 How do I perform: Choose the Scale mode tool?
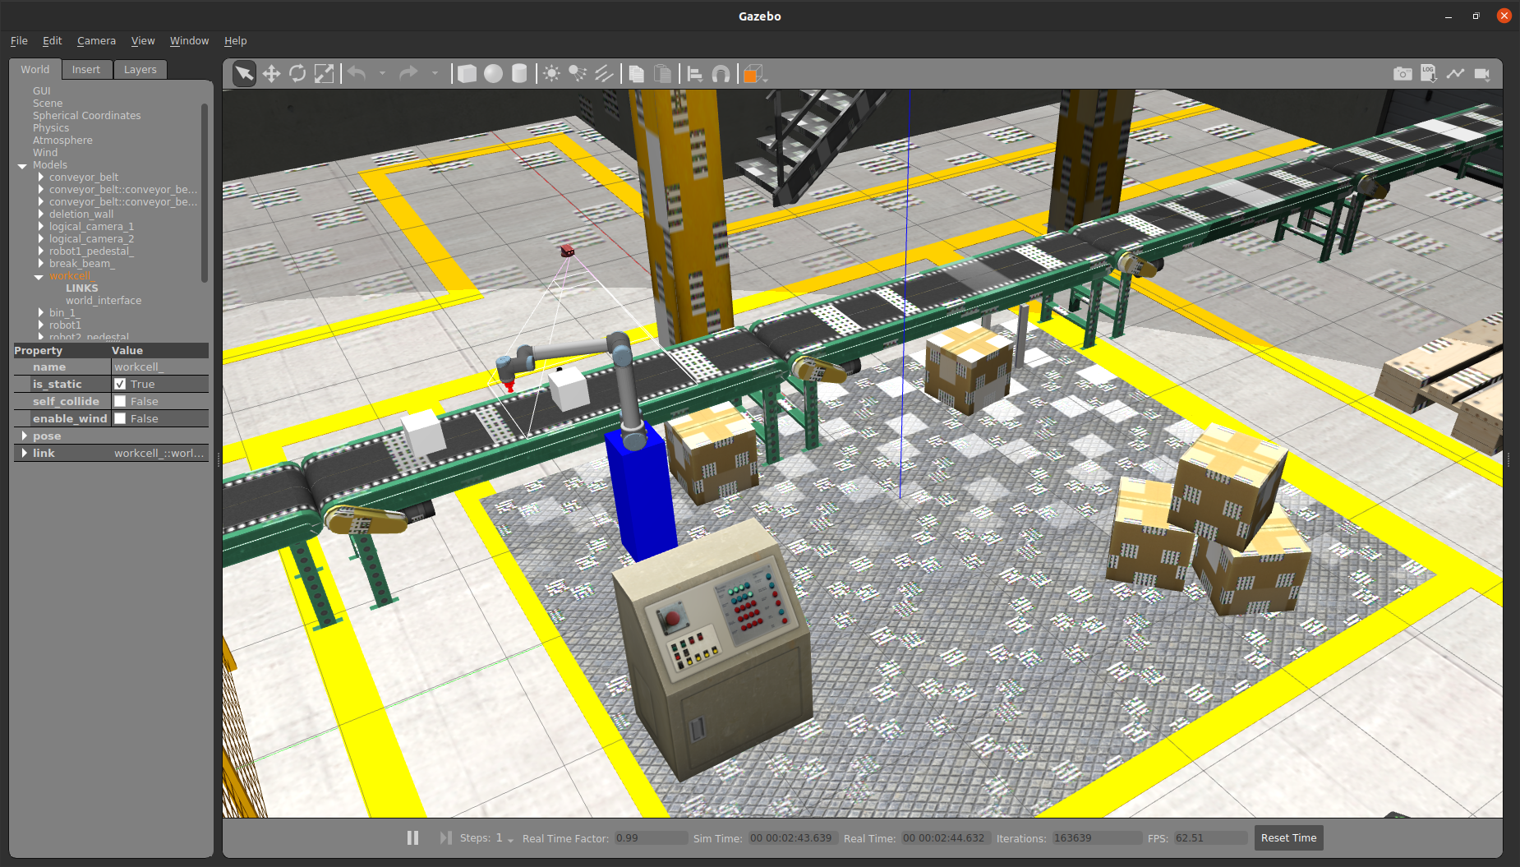(325, 74)
